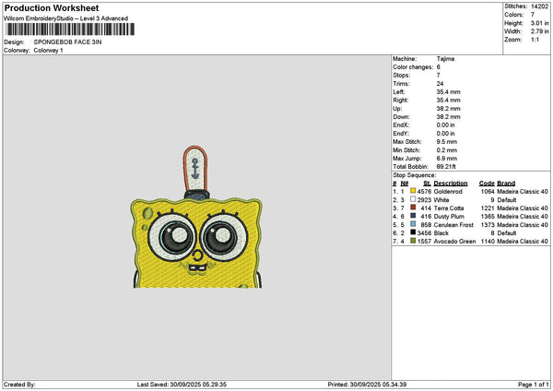The image size is (553, 391).
Task: Click the St. column header
Action: [x=427, y=184]
